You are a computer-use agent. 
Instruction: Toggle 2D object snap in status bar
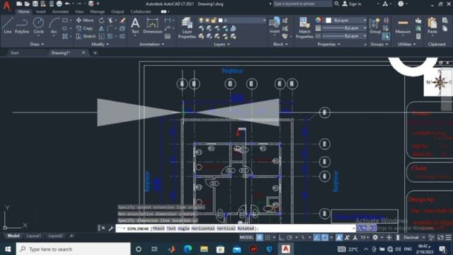(325, 237)
